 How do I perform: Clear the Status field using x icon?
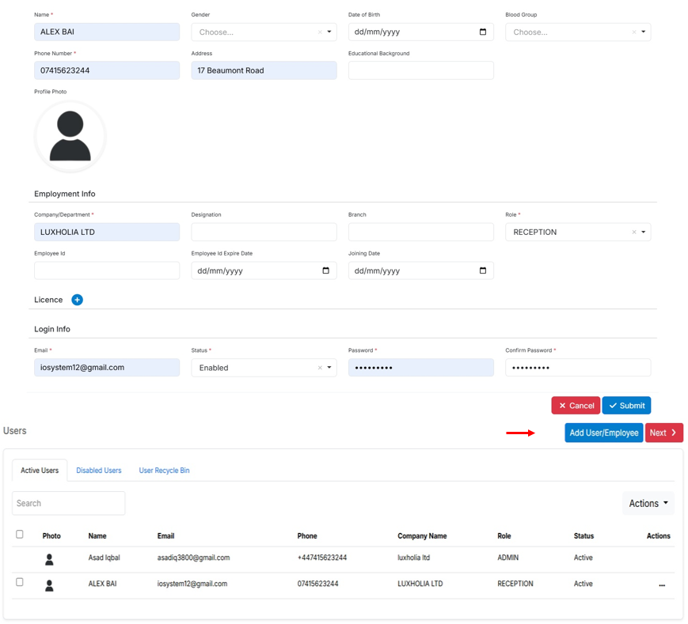(x=320, y=368)
